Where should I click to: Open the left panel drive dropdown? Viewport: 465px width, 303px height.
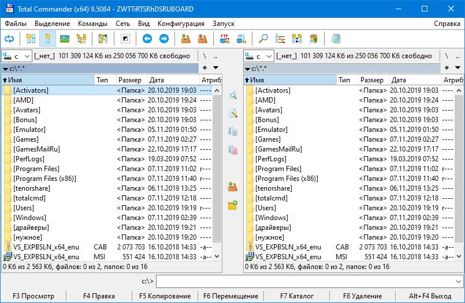(17, 56)
